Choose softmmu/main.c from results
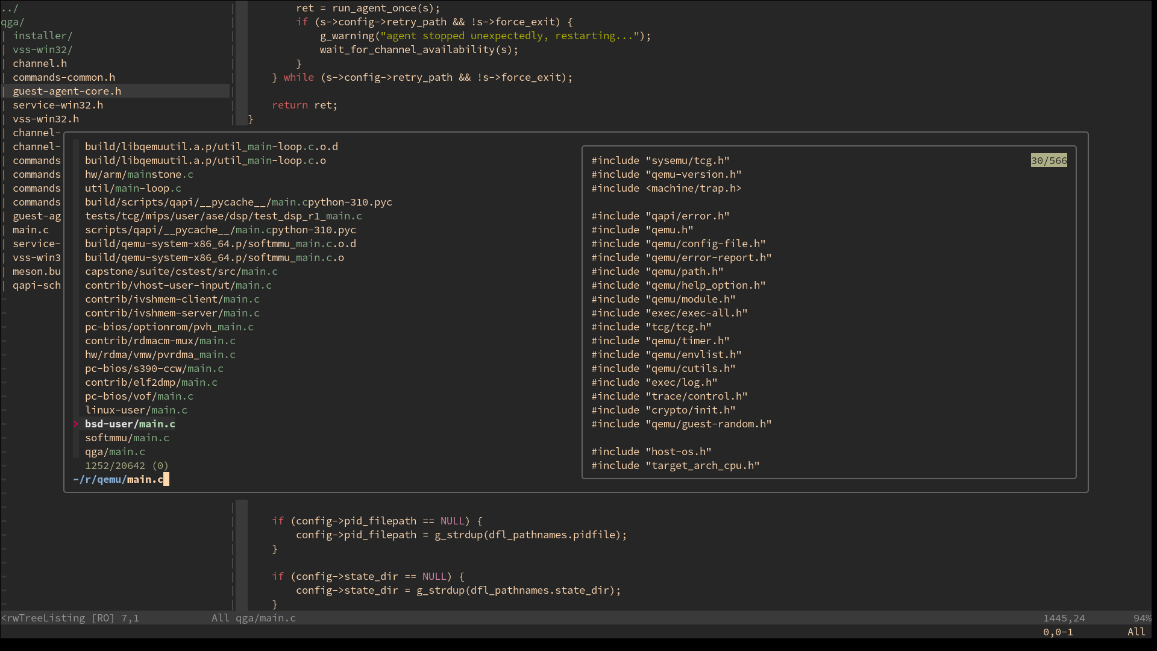1157x651 pixels. coord(127,438)
